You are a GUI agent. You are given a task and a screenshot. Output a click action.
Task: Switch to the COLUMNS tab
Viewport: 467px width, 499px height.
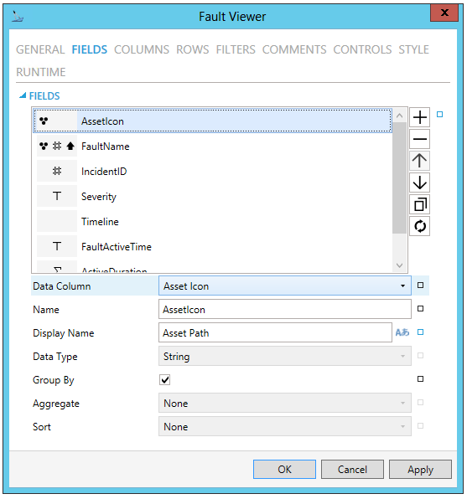[x=142, y=49]
